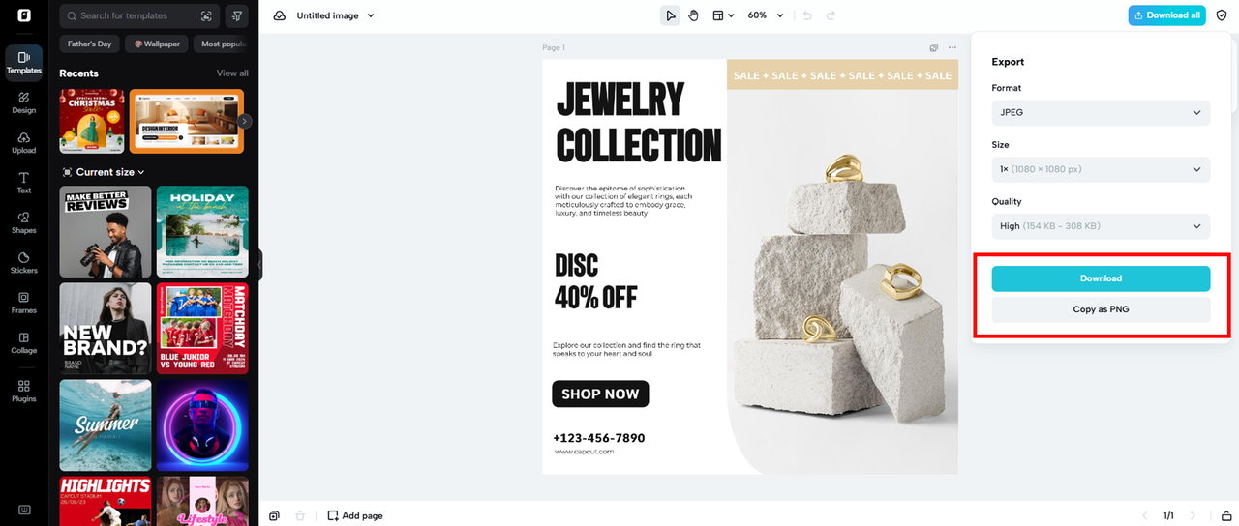This screenshot has width=1239, height=526.
Task: Open the Collage panel
Action: click(24, 342)
